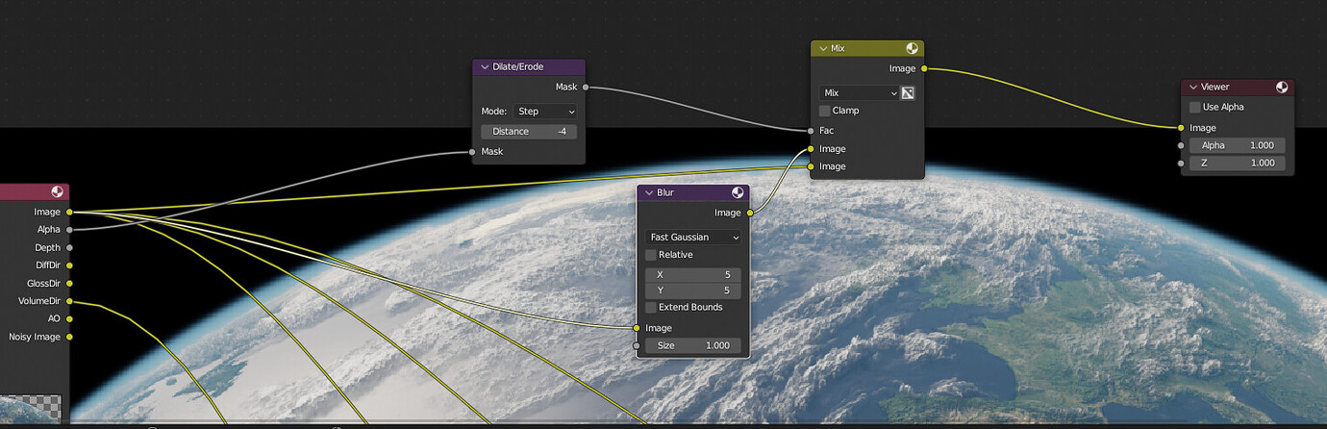Image resolution: width=1327 pixels, height=429 pixels.
Task: Collapse the Mix node with its chevron
Action: tap(822, 48)
